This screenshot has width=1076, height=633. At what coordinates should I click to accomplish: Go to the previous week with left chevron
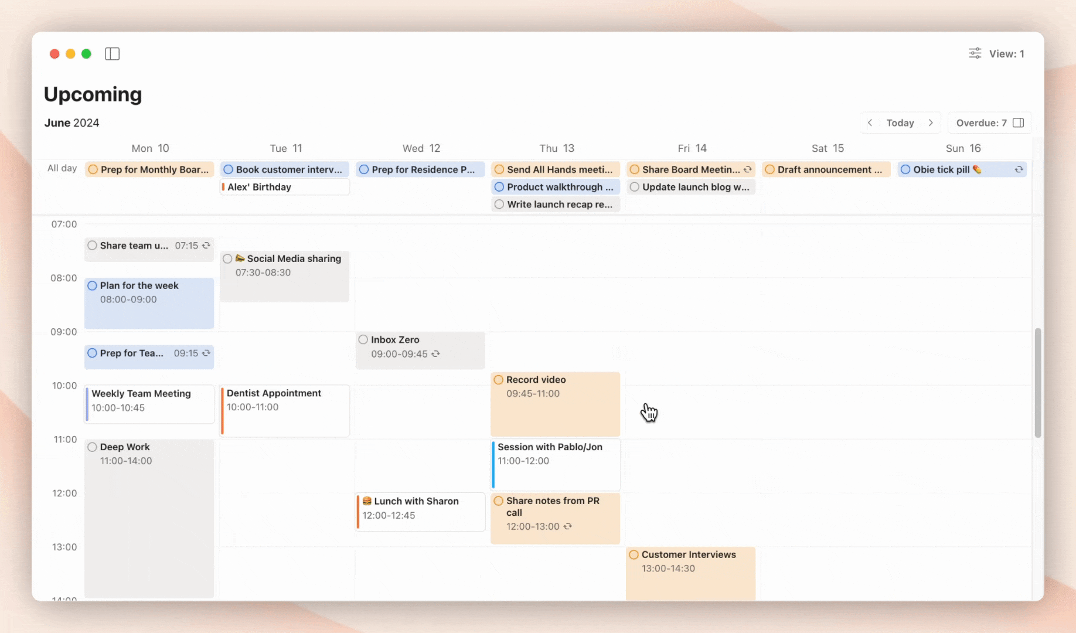(x=870, y=122)
